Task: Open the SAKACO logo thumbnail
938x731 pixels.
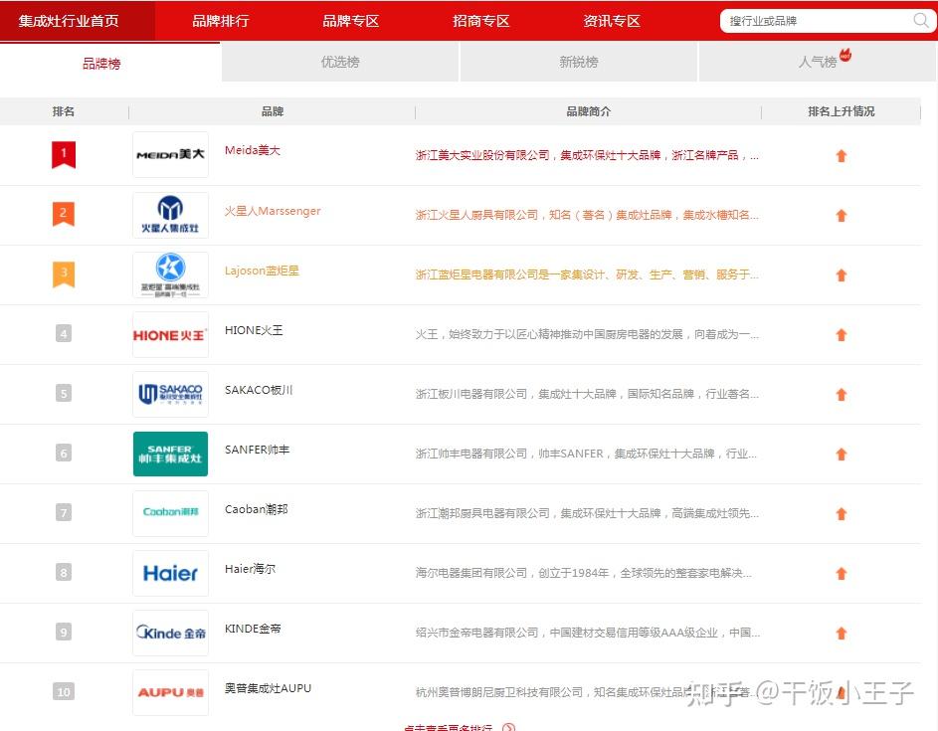Action: 170,394
